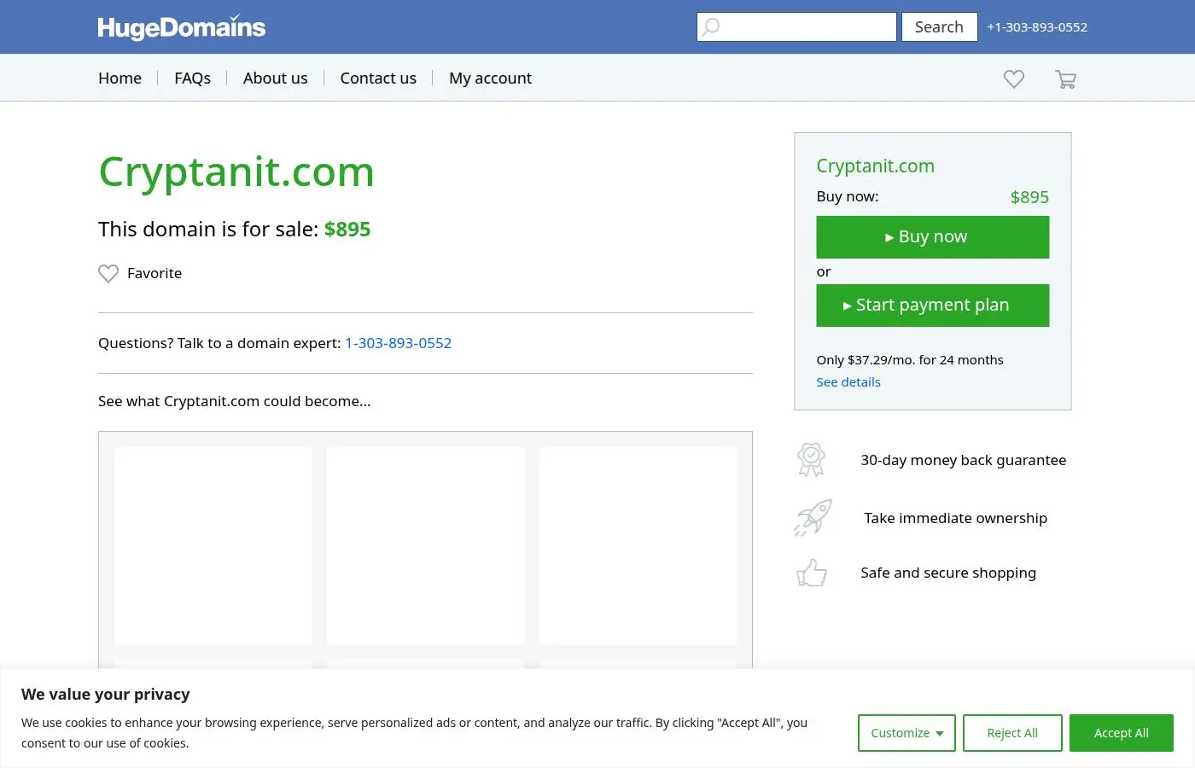Click the 30-day money back guarantee text

click(x=963, y=460)
